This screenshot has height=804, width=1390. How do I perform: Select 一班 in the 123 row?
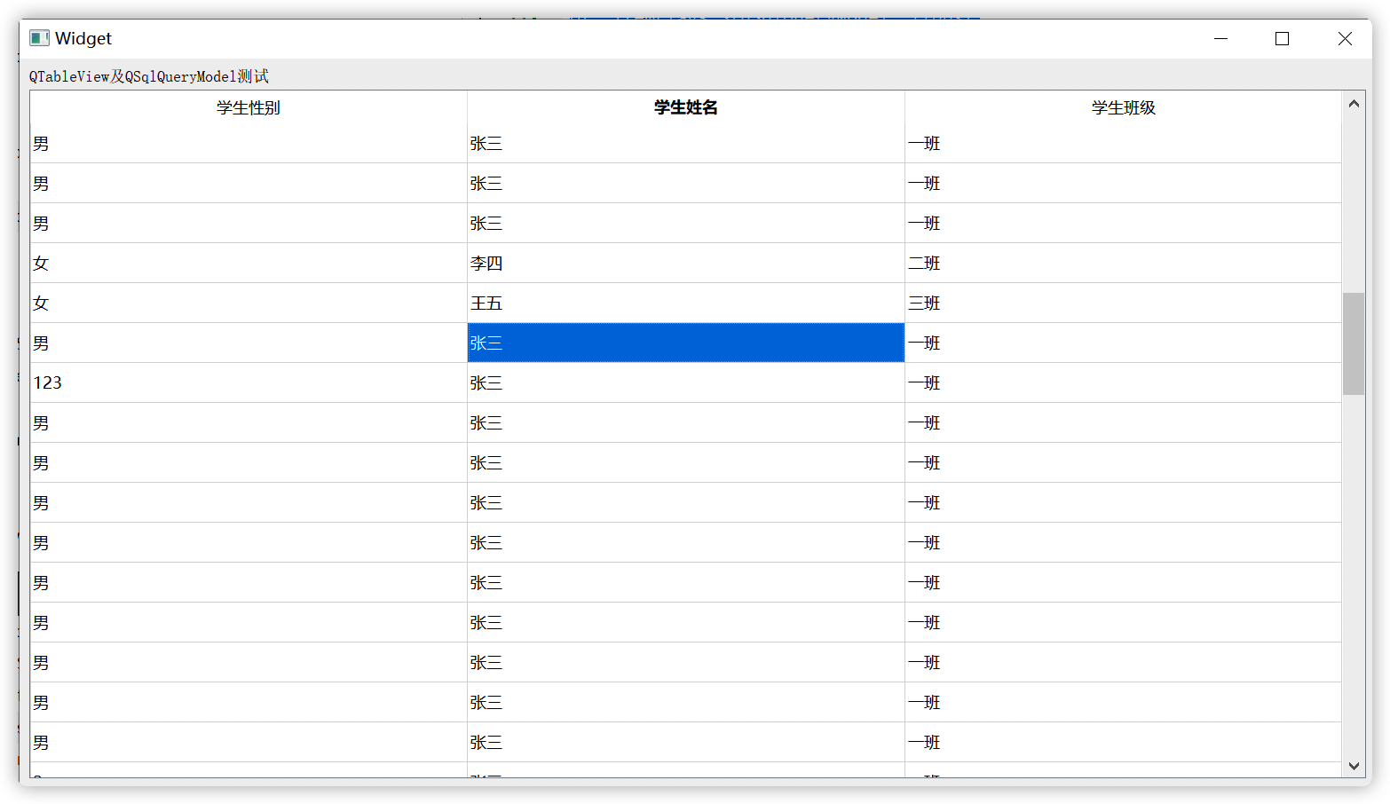[x=1123, y=382]
